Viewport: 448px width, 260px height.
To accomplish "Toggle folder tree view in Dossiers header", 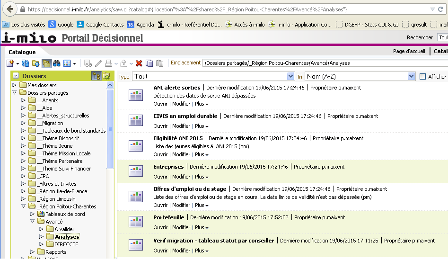I will (x=97, y=76).
